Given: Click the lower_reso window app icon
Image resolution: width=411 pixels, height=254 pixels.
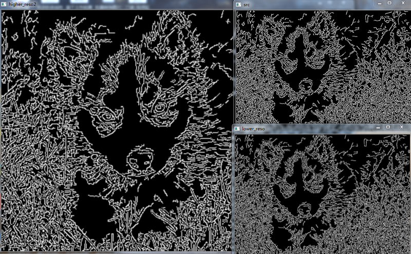Looking at the screenshot, I should (x=237, y=129).
